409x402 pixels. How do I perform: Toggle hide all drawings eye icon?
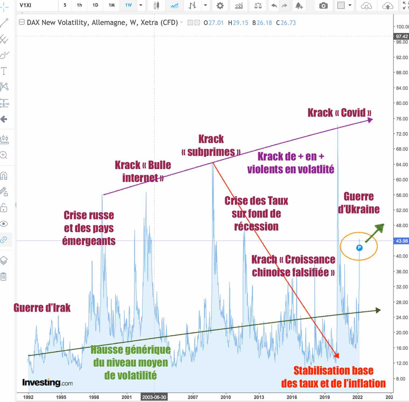tap(4, 224)
